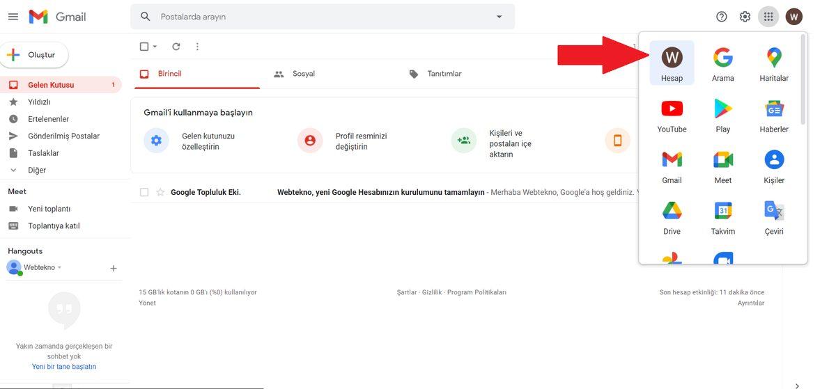Open Takvim app

723,216
